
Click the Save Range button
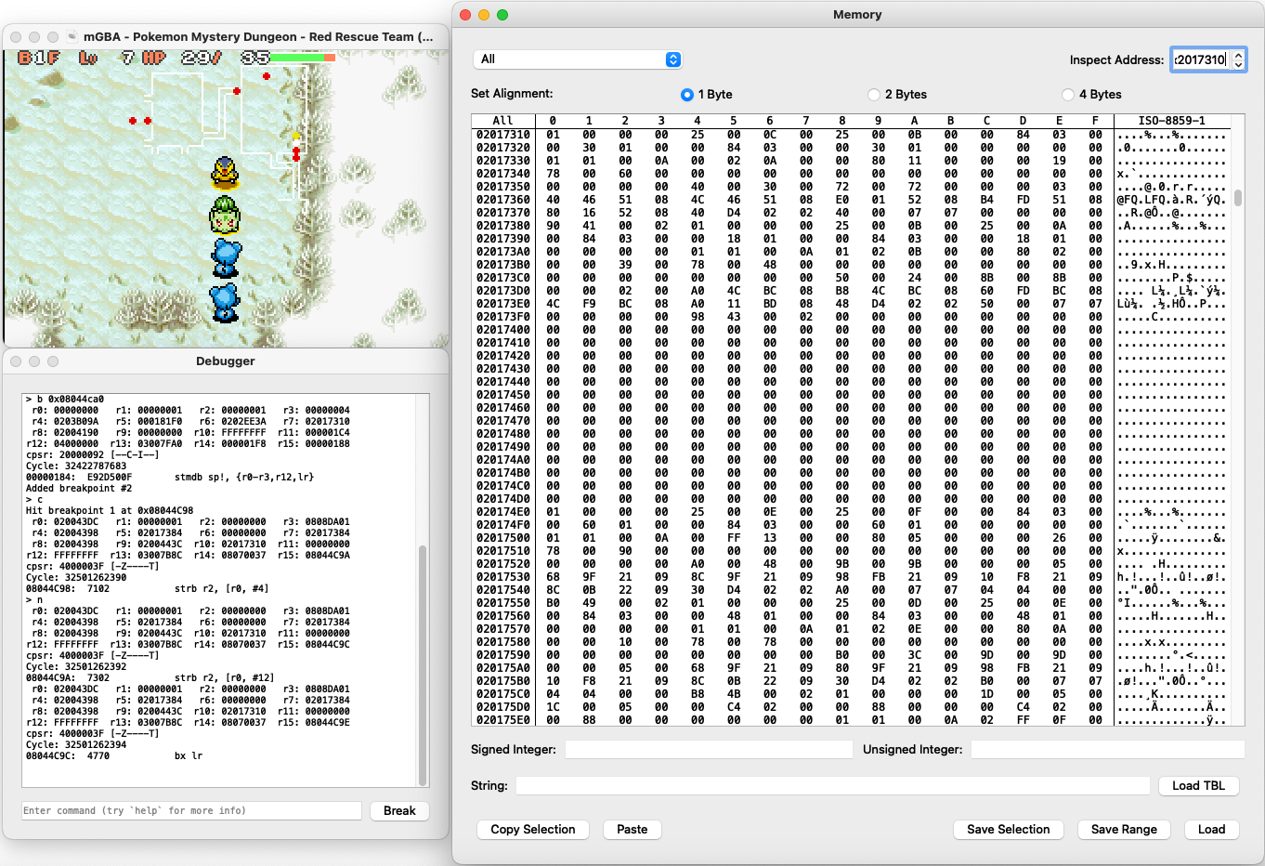pyautogui.click(x=1124, y=829)
